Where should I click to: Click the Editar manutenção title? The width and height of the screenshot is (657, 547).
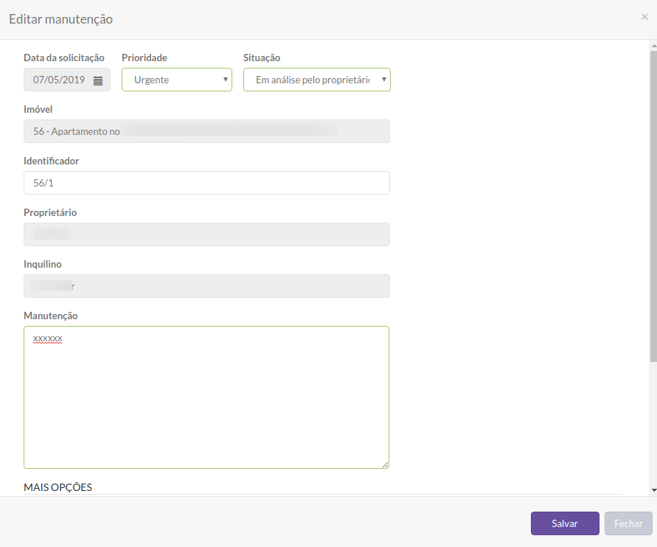coord(60,19)
